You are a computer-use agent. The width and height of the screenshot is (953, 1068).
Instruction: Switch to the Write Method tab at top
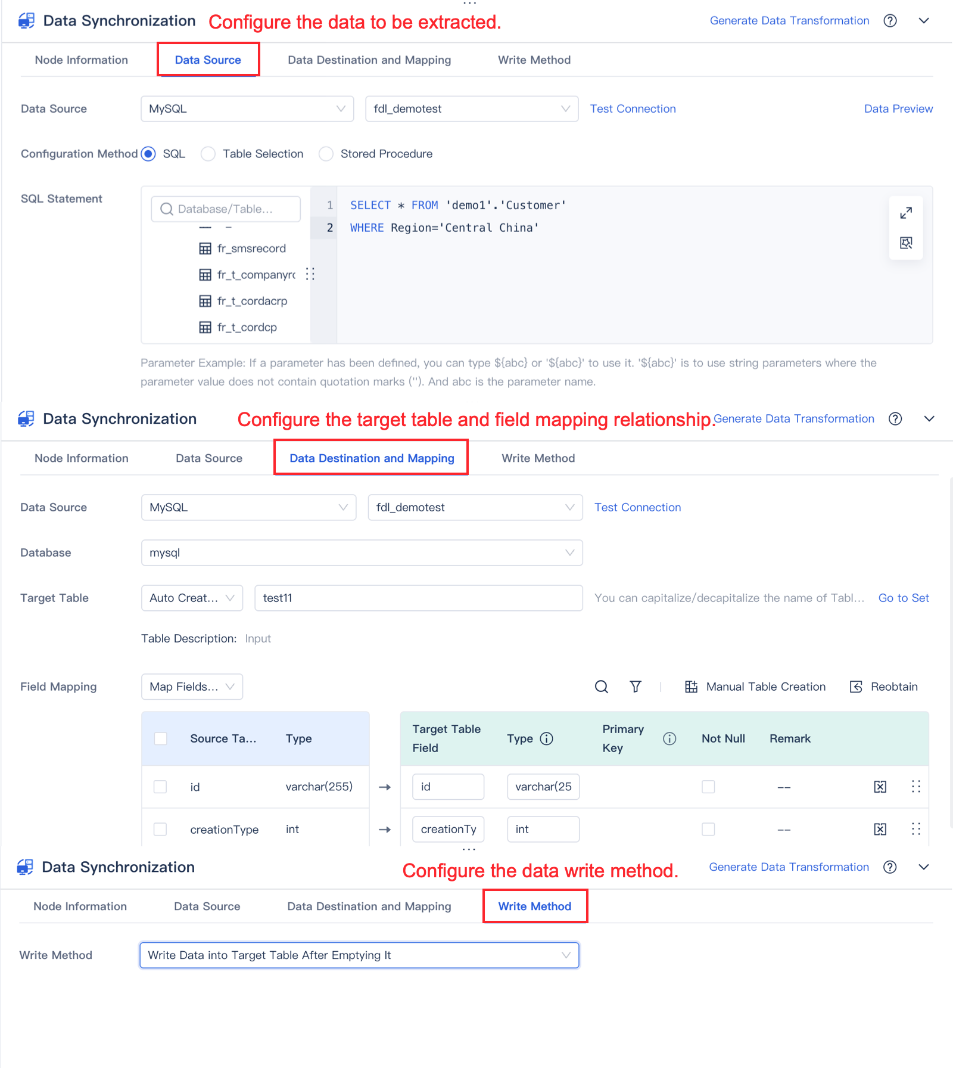tap(534, 60)
